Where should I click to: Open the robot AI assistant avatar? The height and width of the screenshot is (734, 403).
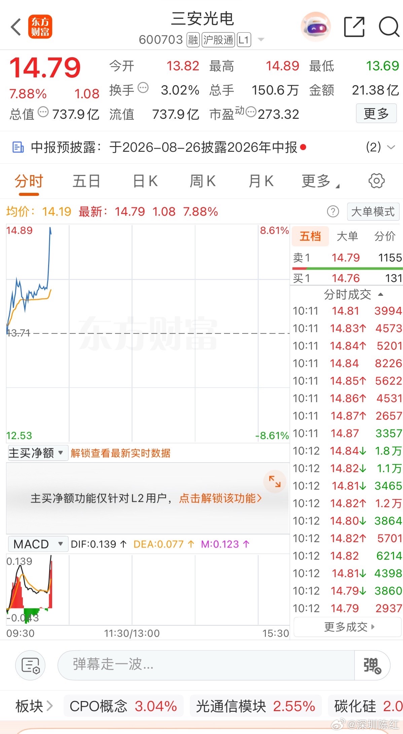click(x=315, y=27)
